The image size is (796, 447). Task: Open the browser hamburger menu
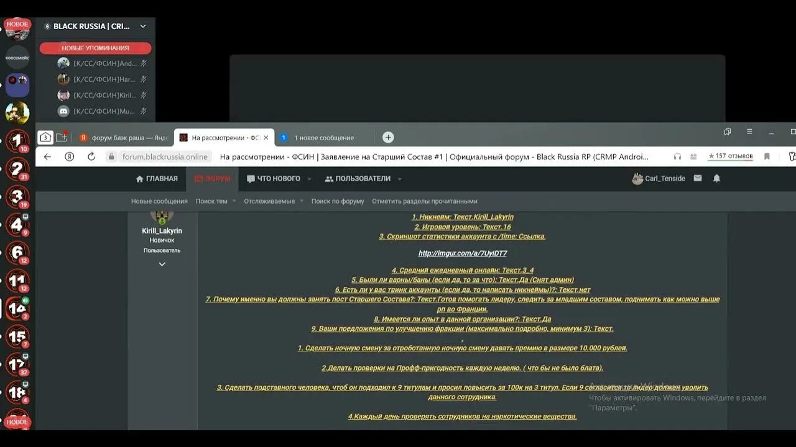pos(749,132)
